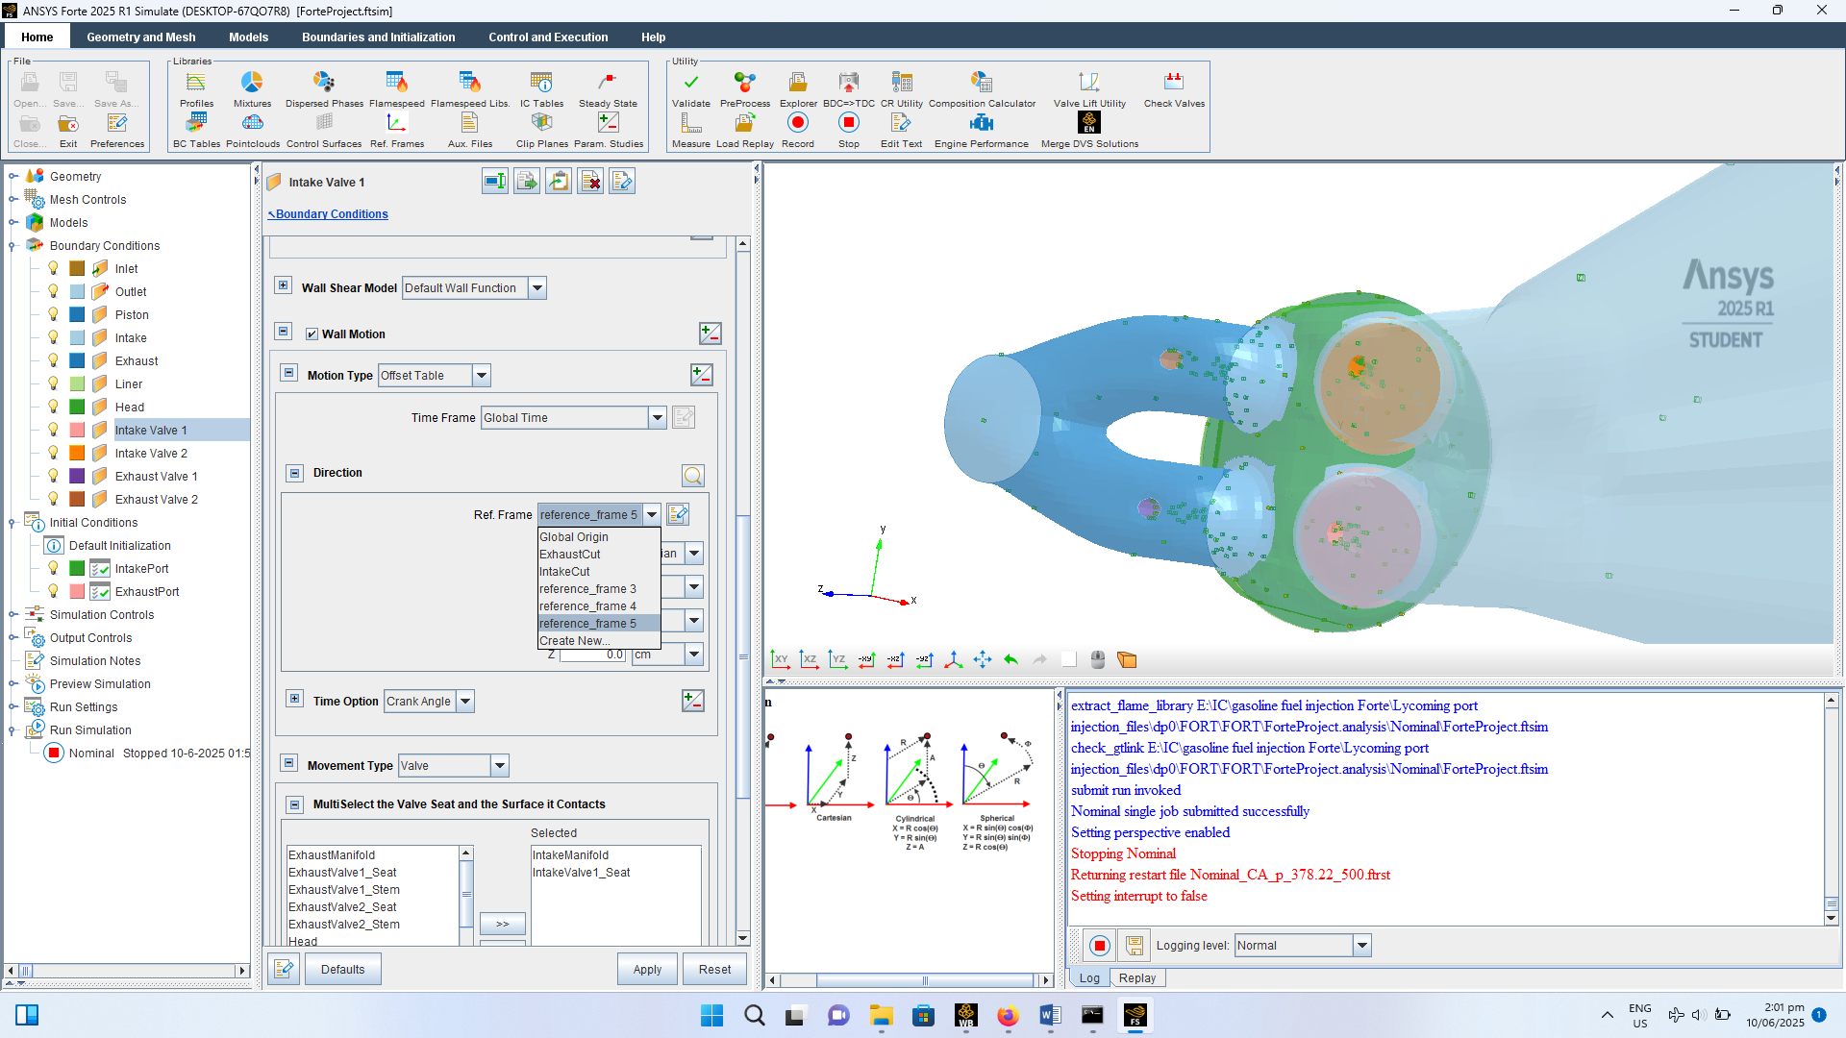Expand the Geometry tree node
The image size is (1846, 1038).
[x=13, y=176]
